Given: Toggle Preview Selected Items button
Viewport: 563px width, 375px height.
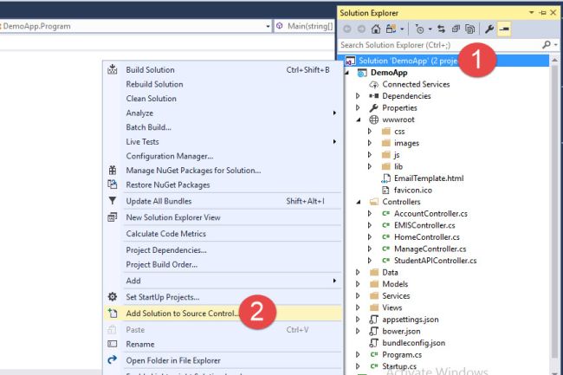Looking at the screenshot, I should [x=504, y=29].
